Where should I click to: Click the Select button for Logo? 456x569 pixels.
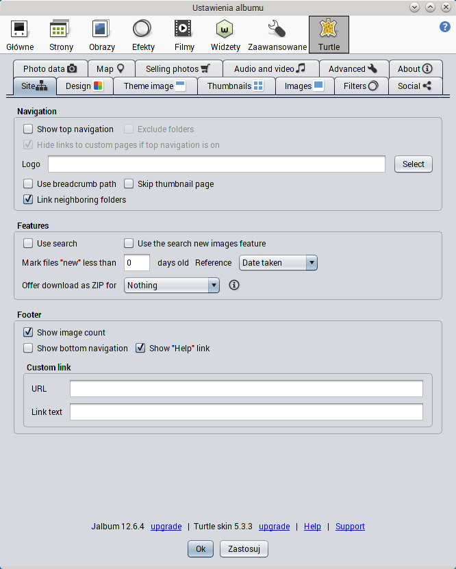tap(413, 164)
